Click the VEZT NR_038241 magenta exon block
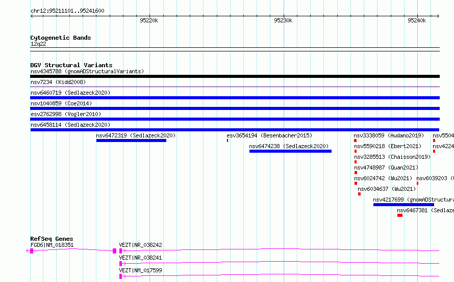The image size is (454, 282). [x=121, y=264]
